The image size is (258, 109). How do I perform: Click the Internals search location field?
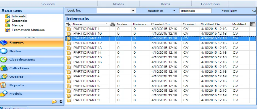point(195,11)
